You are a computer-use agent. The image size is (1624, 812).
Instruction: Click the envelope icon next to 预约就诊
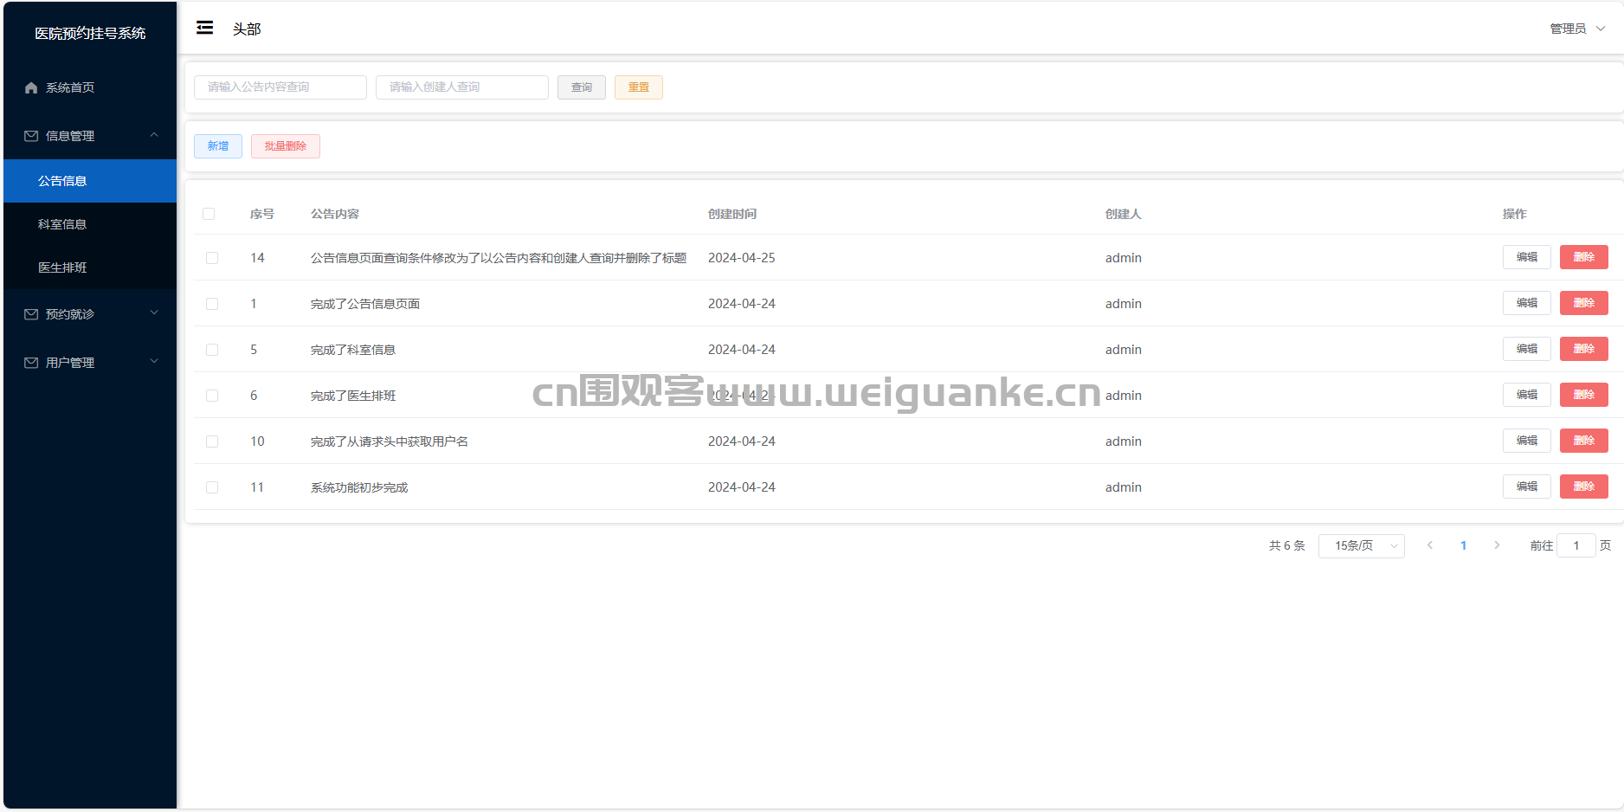pyautogui.click(x=31, y=314)
